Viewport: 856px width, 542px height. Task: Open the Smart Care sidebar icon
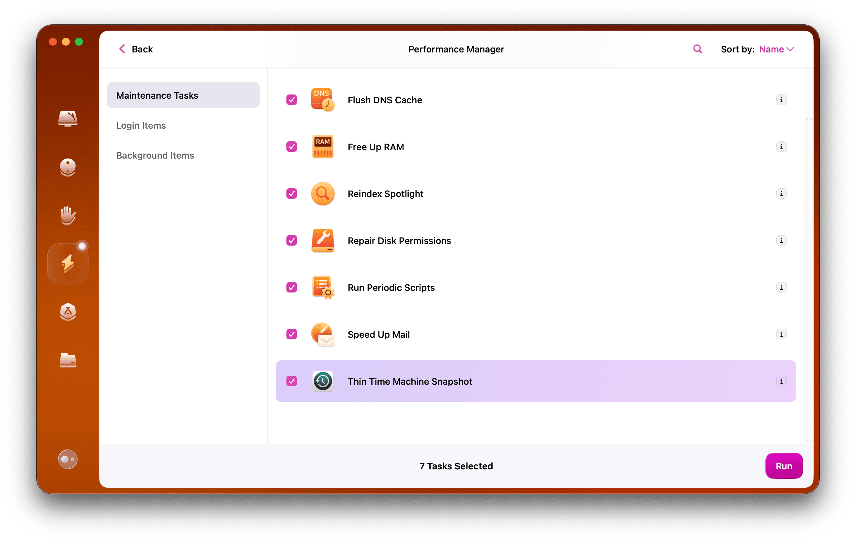(x=68, y=119)
